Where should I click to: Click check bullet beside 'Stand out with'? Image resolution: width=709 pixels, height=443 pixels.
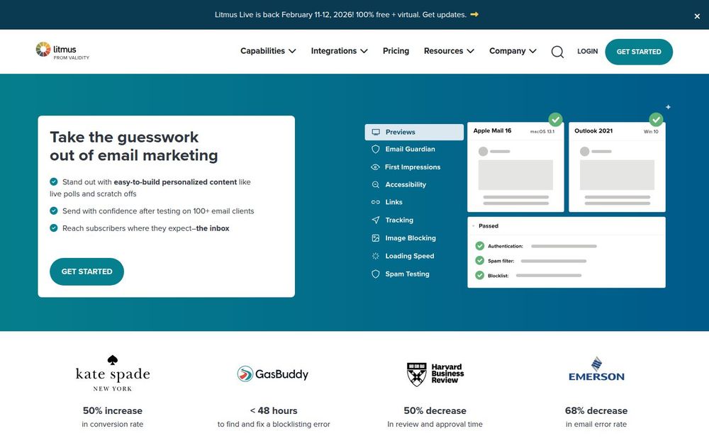[54, 181]
